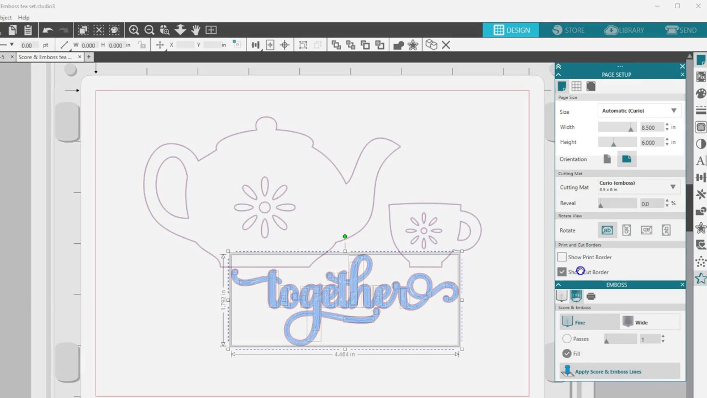707x398 pixels.
Task: Open the Cutting Mat dropdown
Action: [x=639, y=187]
